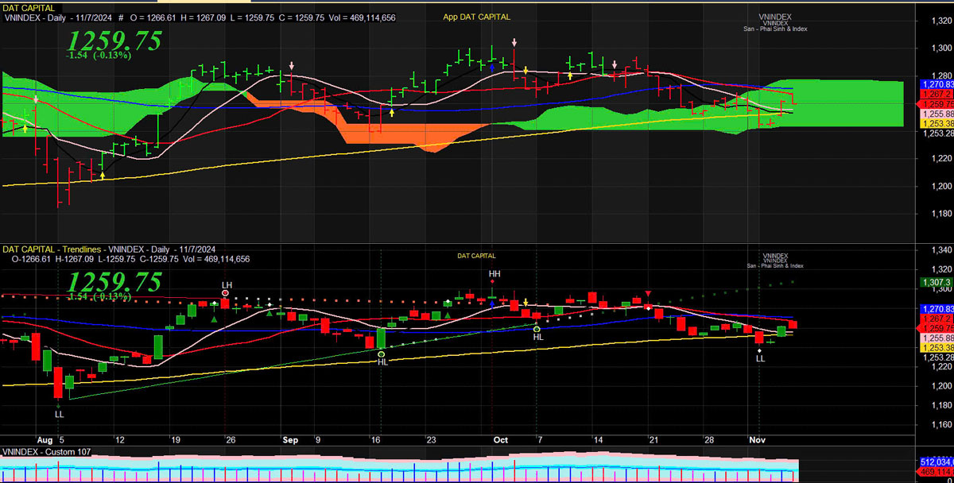Select the Oct label on the date axis

[x=500, y=439]
